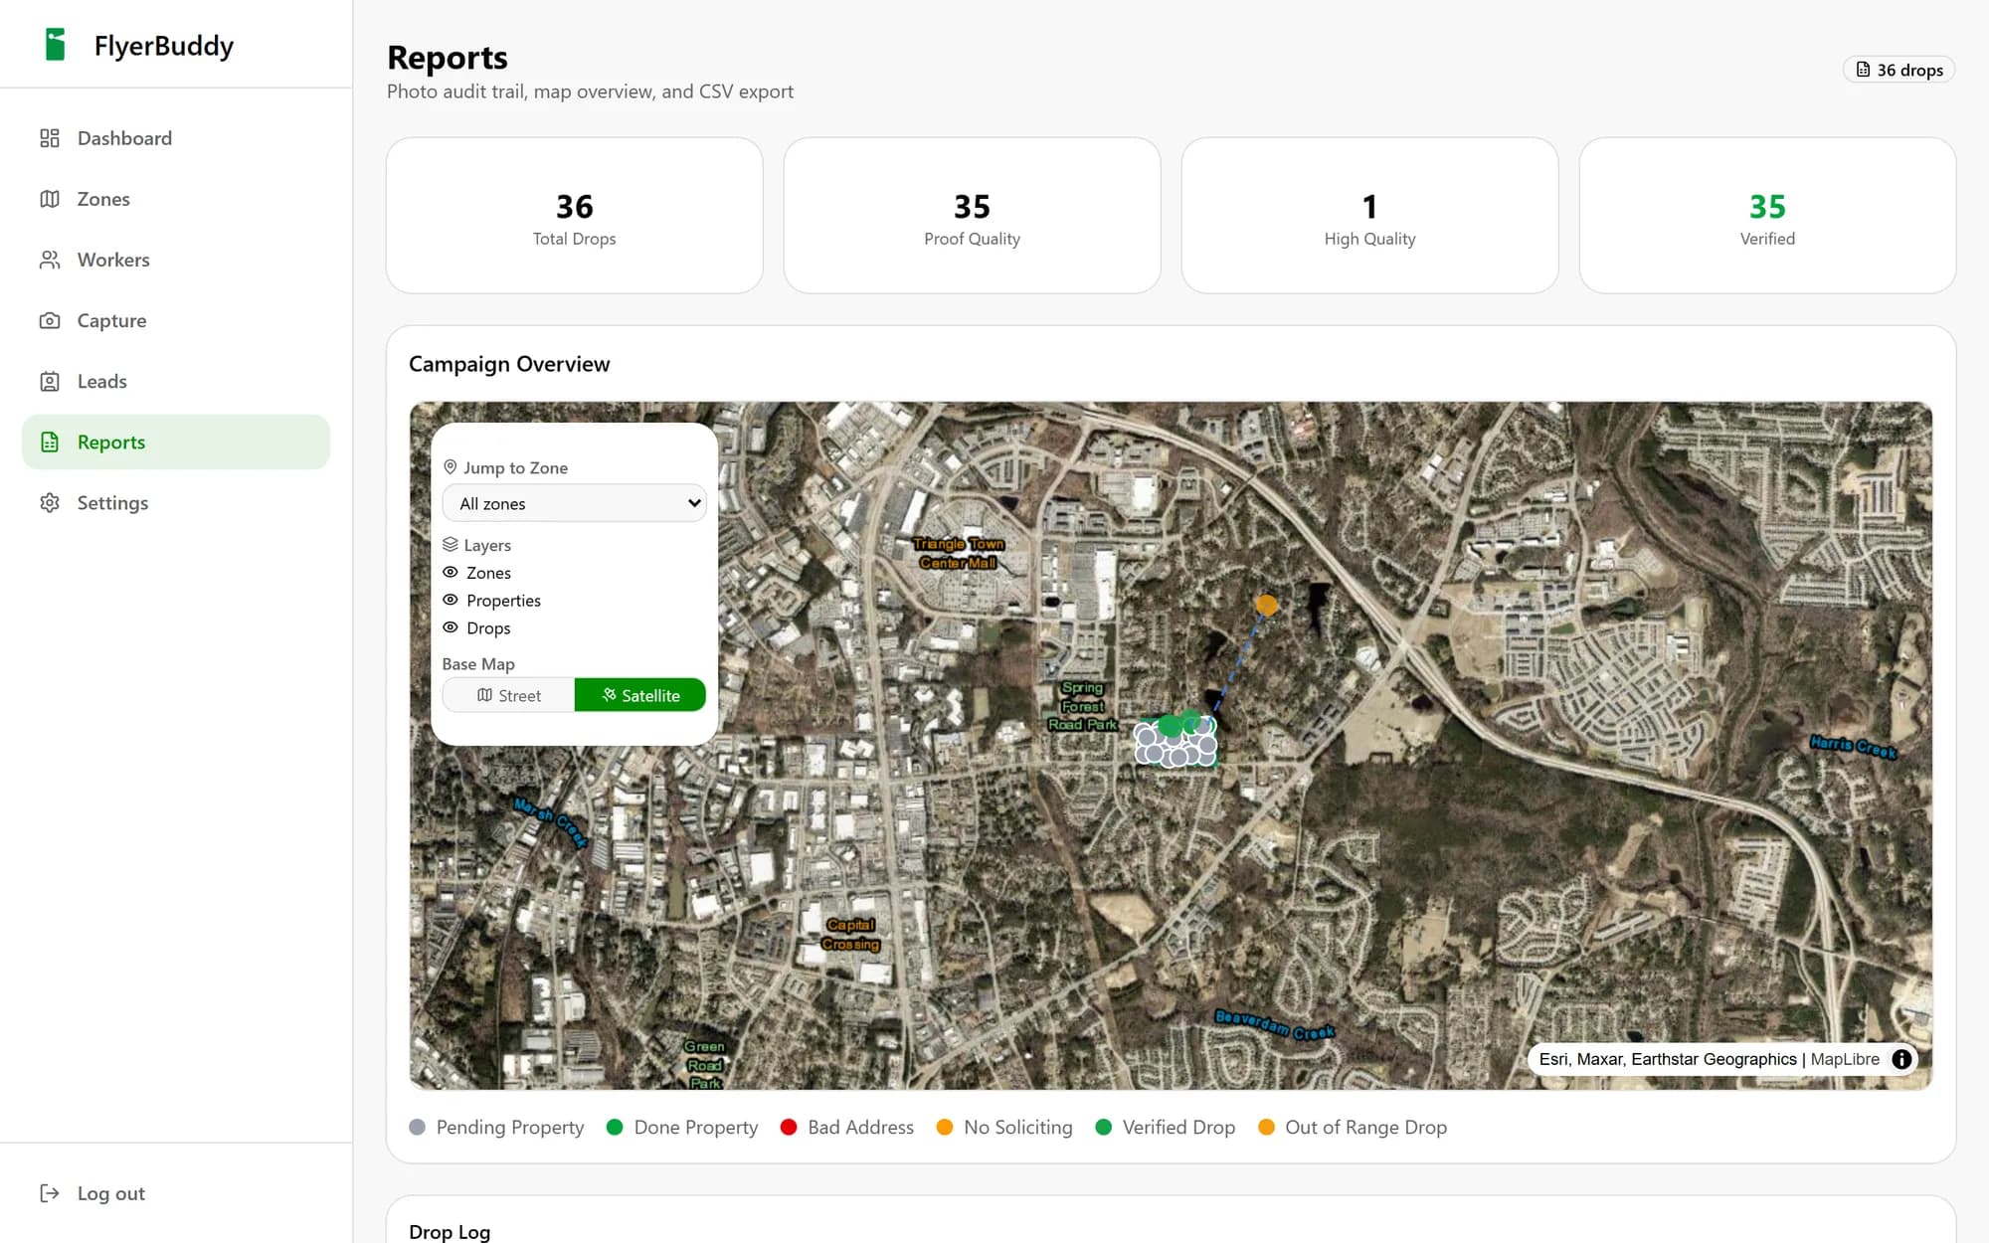This screenshot has height=1243, width=1989.
Task: Click the orange out-of-range drop marker on map
Action: click(x=1266, y=605)
